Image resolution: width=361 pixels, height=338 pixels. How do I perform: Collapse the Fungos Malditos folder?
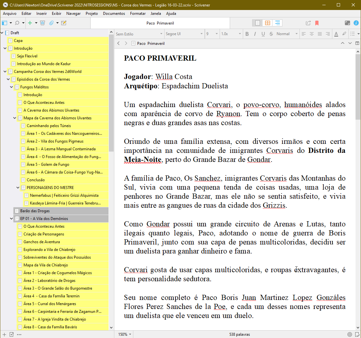(12, 87)
